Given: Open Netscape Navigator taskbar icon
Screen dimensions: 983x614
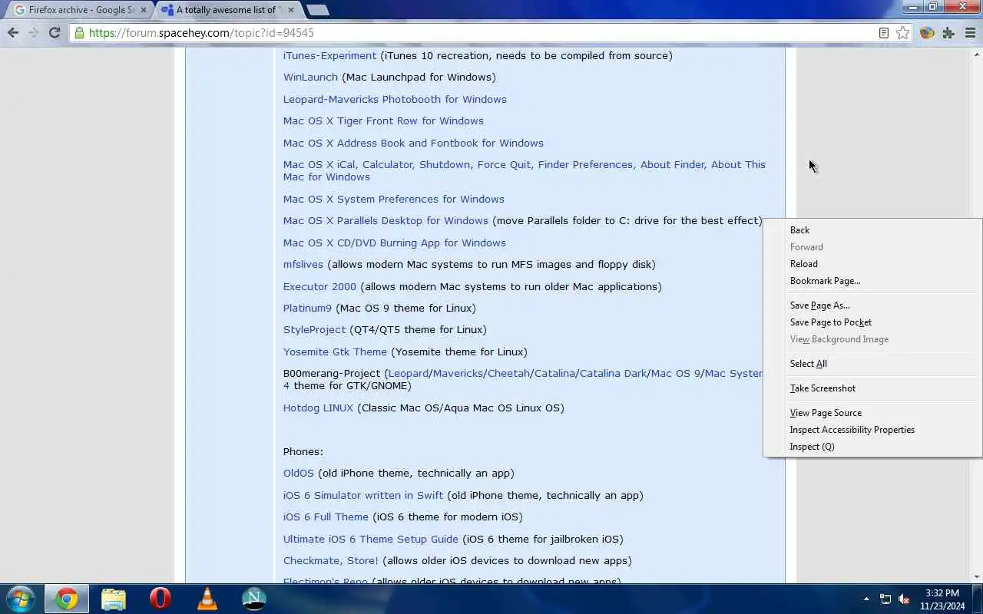Looking at the screenshot, I should click(254, 599).
